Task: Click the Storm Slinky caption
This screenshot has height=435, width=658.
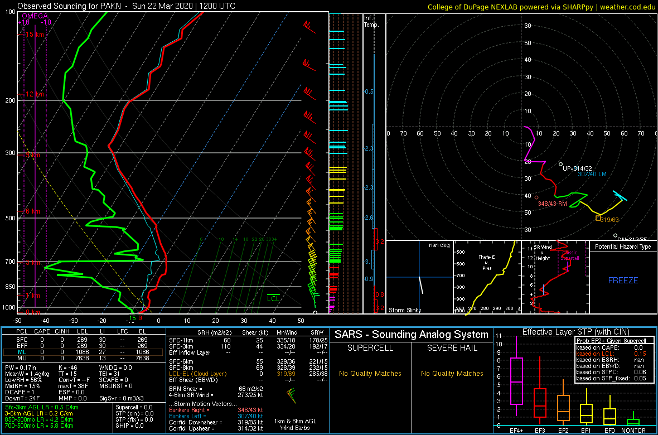Action: 404,310
